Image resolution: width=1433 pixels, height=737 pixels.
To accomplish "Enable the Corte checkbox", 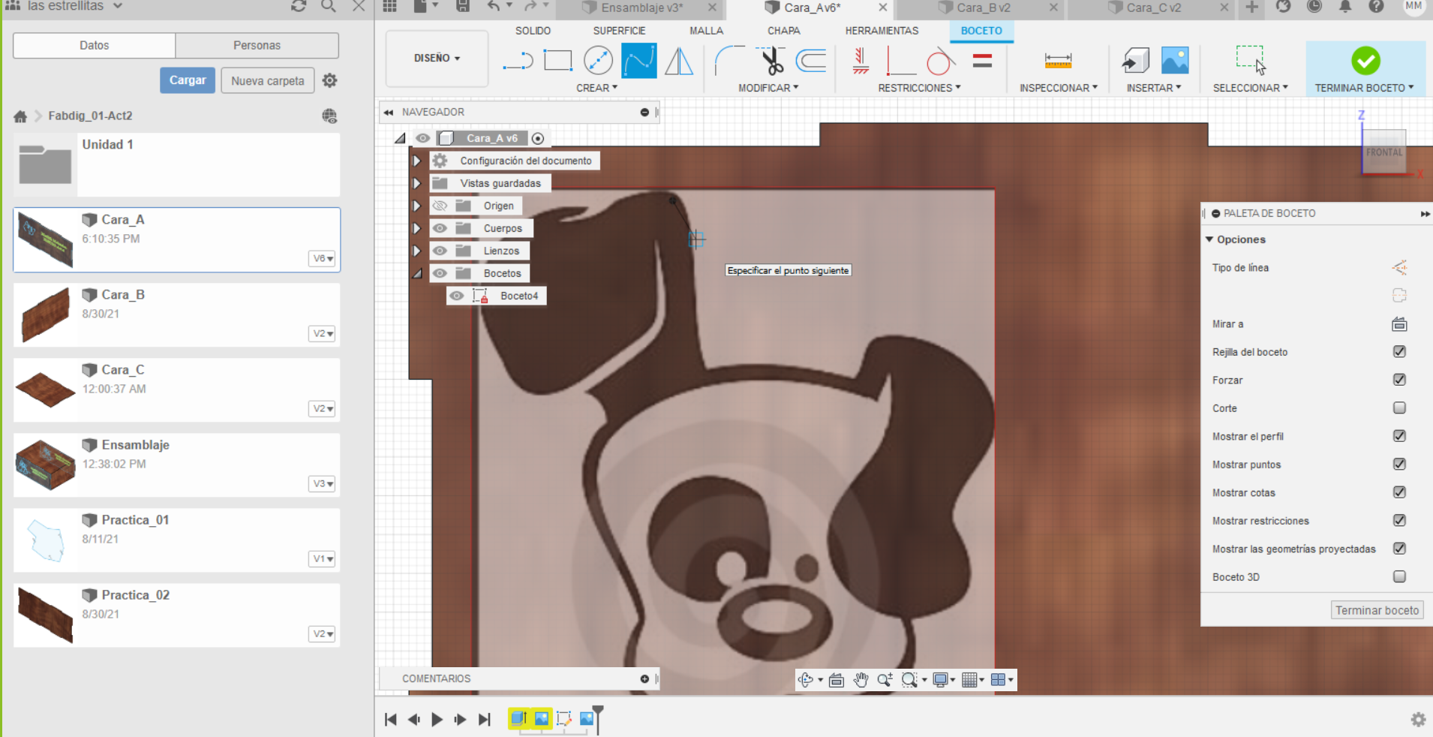I will 1399,408.
